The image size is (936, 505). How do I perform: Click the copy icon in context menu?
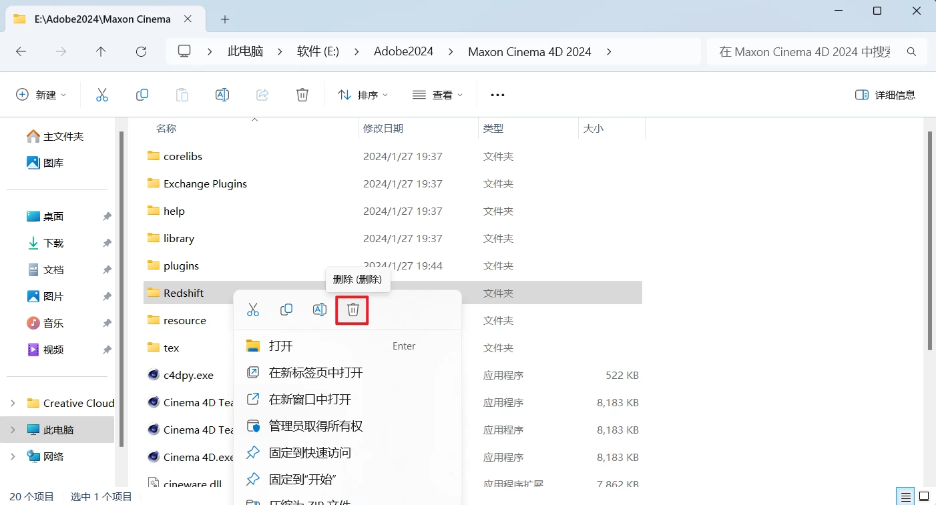pyautogui.click(x=286, y=310)
